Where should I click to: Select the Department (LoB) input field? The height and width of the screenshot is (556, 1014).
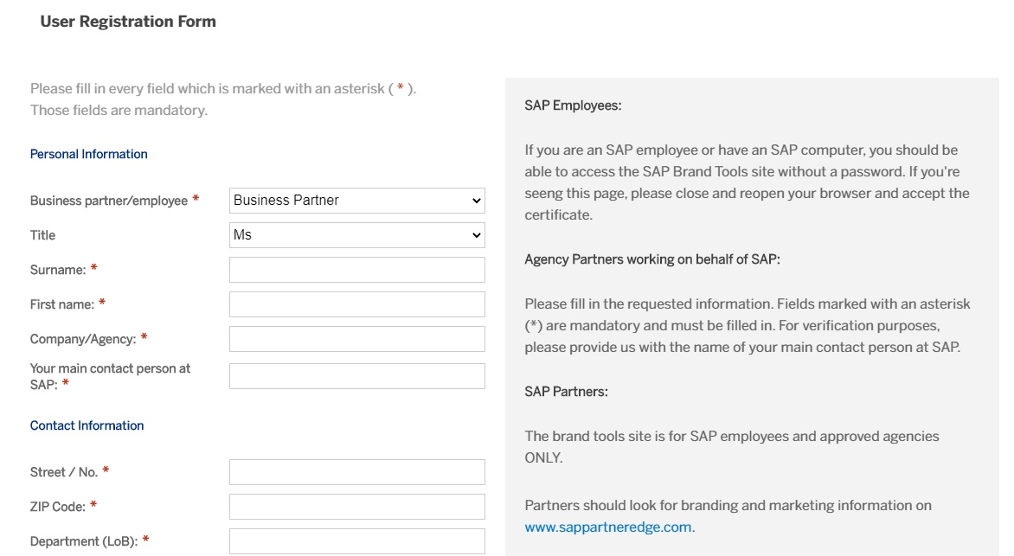coord(356,541)
